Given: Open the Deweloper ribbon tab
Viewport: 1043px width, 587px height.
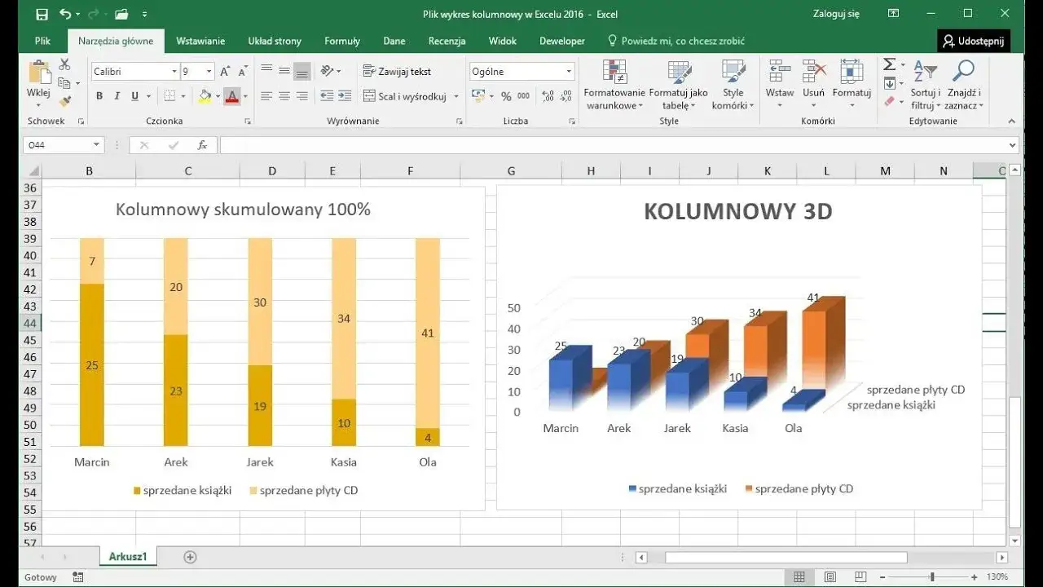Looking at the screenshot, I should pos(561,41).
